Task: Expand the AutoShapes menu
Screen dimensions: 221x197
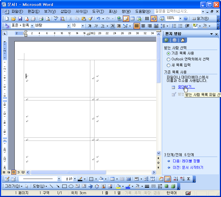Action: click(40, 186)
